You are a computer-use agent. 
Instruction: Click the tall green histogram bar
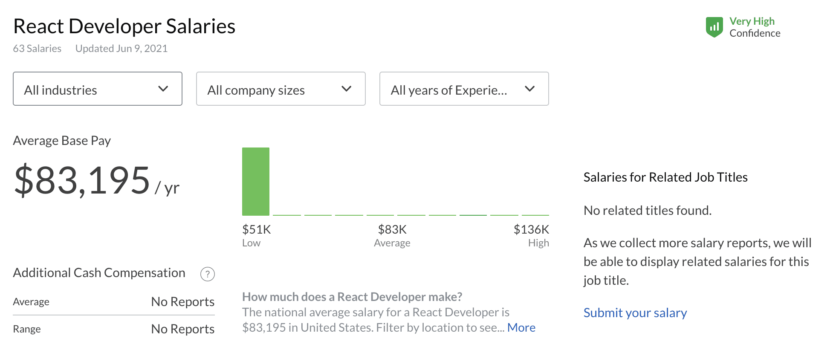[256, 182]
